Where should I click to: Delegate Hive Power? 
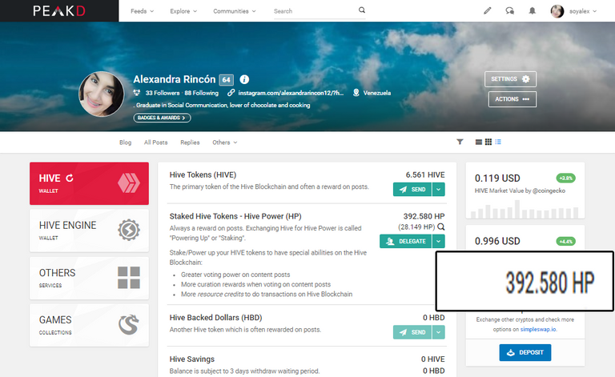click(x=405, y=242)
